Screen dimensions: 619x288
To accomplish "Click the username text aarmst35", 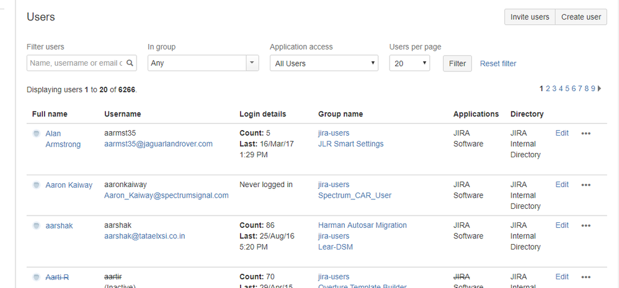I will pos(120,133).
